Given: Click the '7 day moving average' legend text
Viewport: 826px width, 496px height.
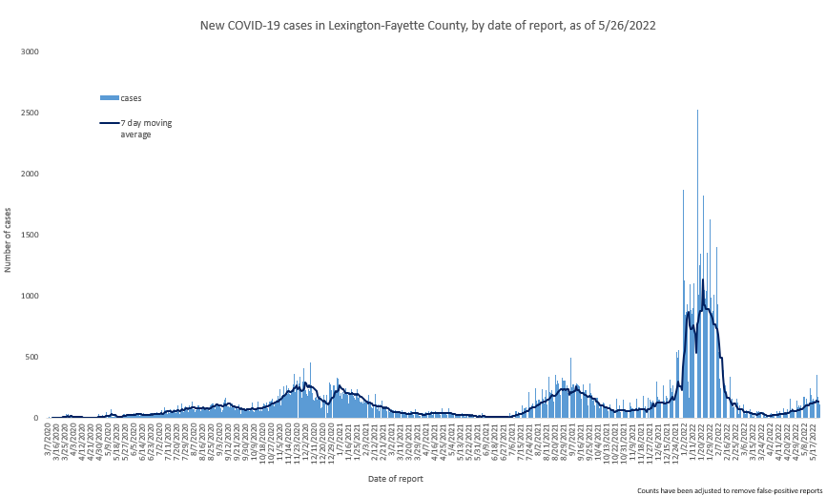Looking at the screenshot, I should click(x=147, y=129).
